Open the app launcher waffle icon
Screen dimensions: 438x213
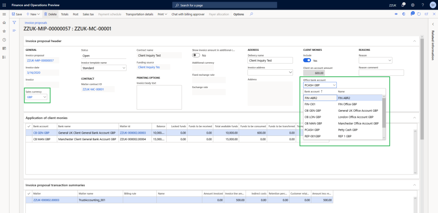coord(4,5)
